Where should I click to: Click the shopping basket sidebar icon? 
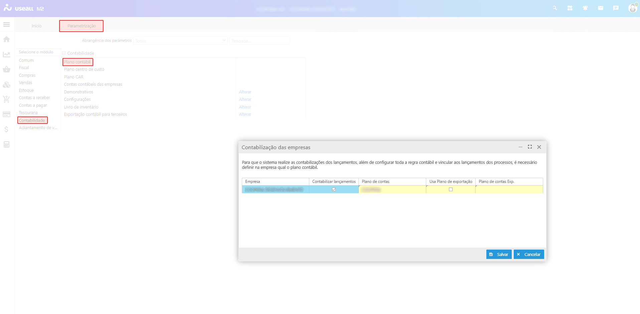coord(6,69)
